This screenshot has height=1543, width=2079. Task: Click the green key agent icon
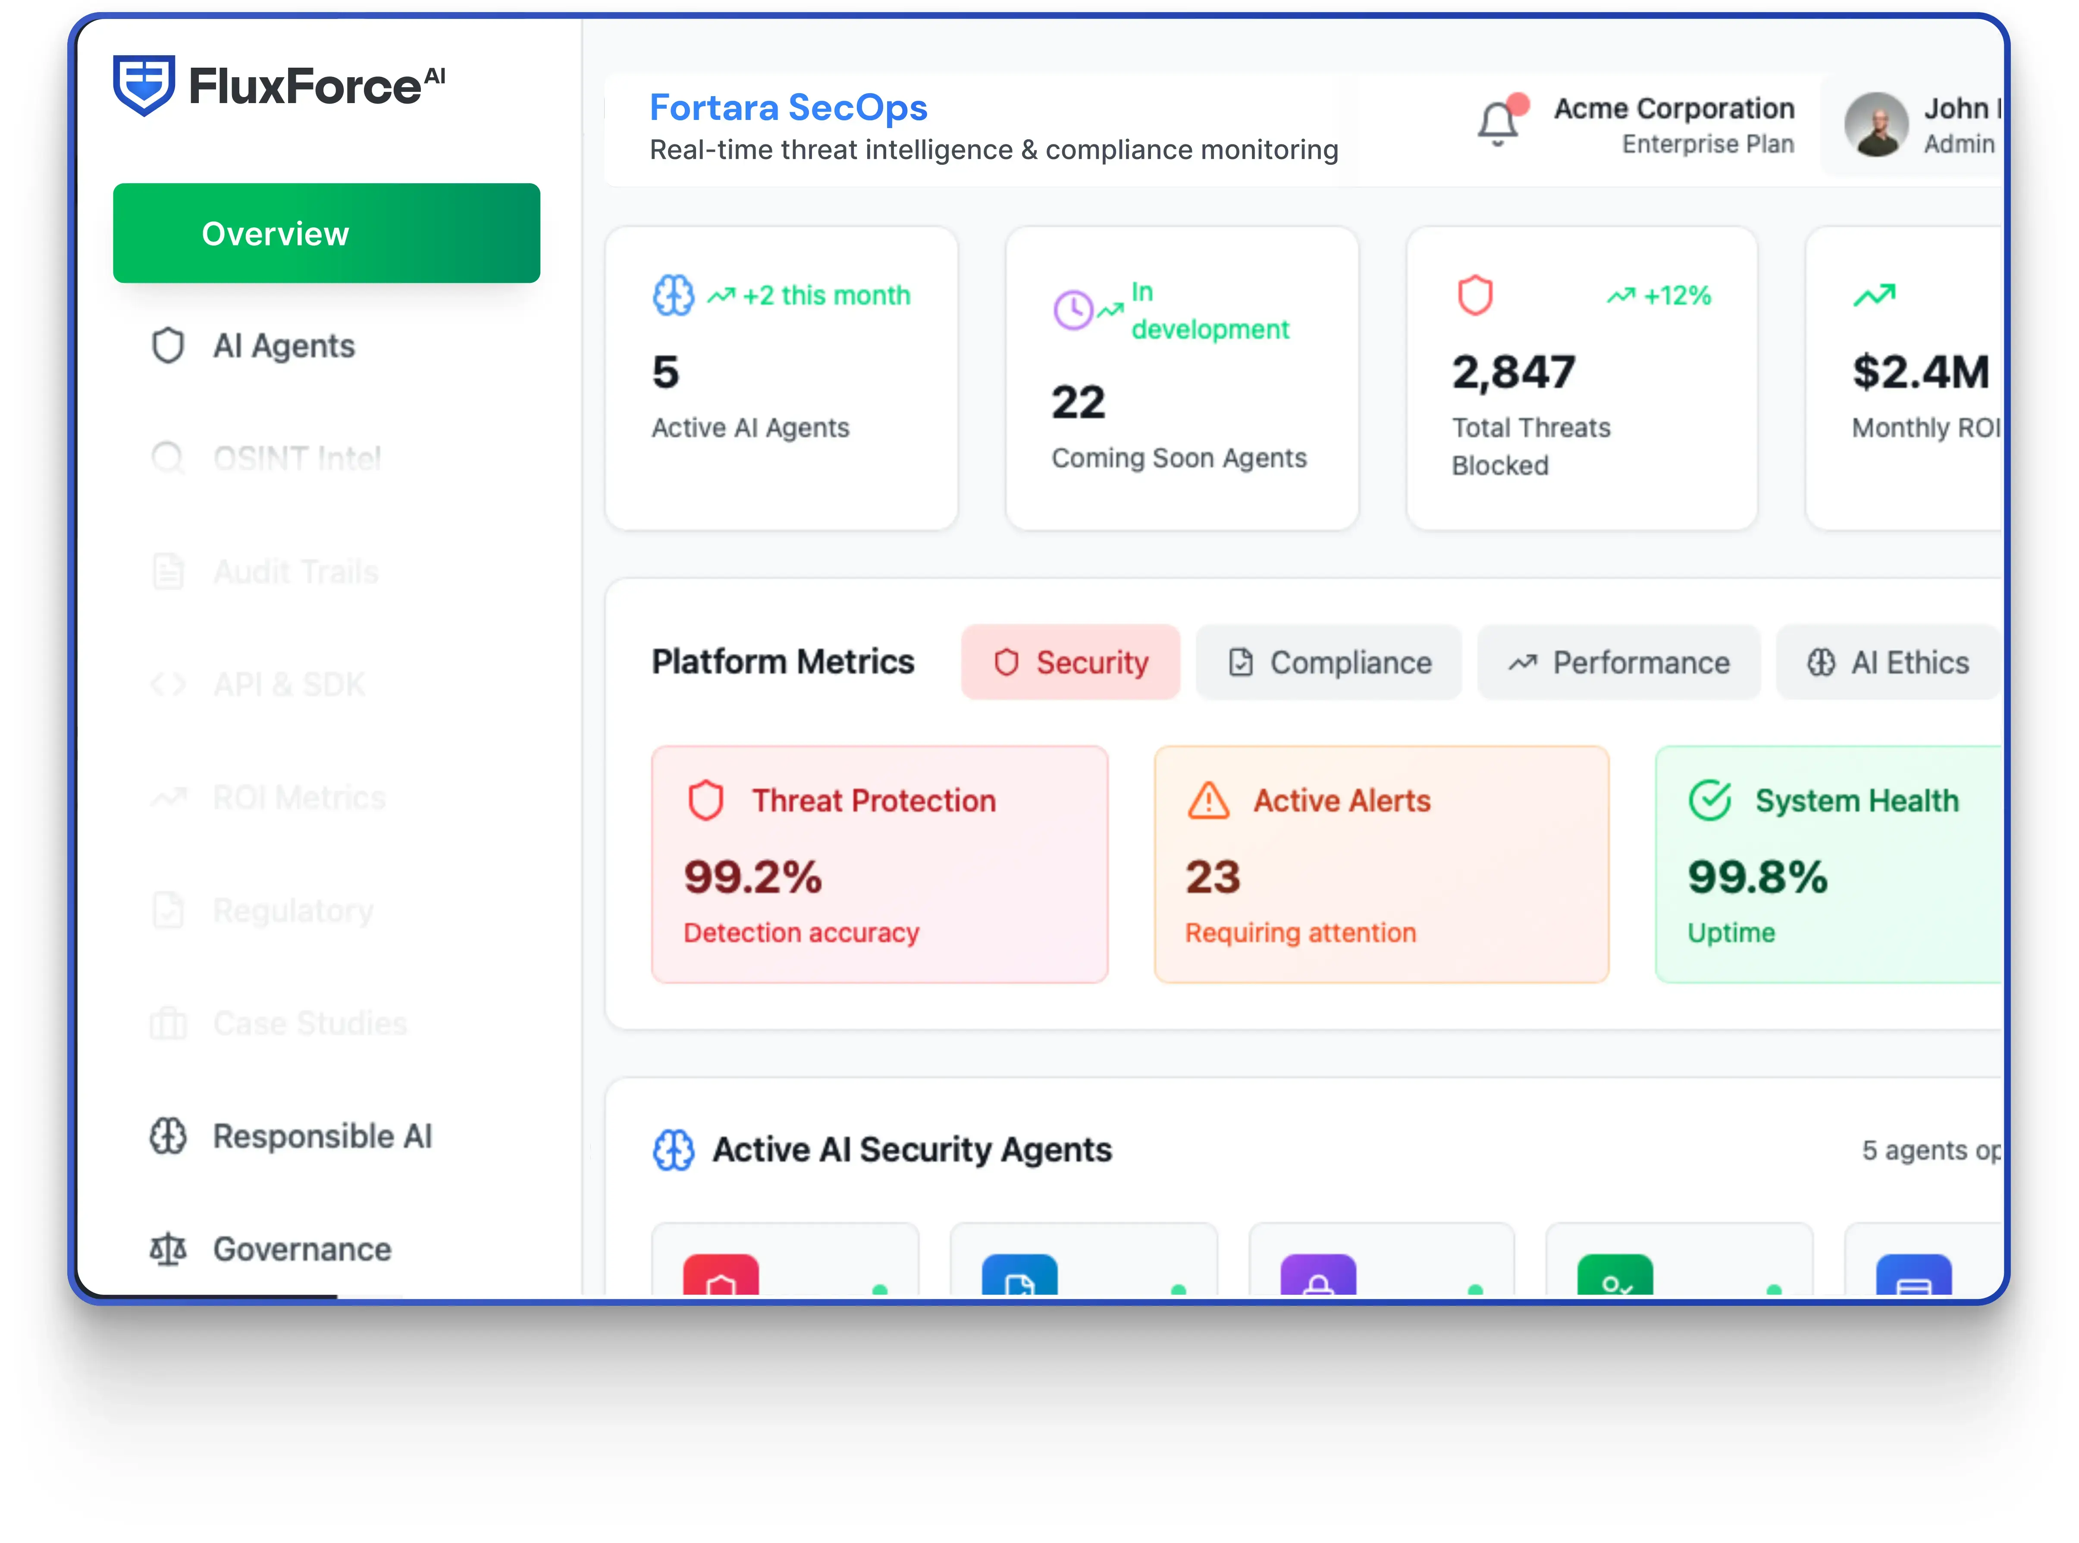coord(1615,1275)
